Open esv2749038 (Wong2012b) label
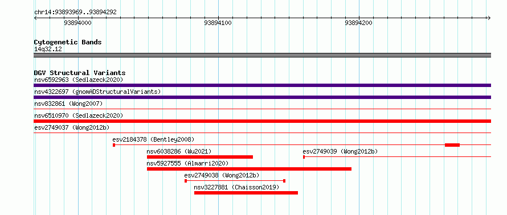 (x=222, y=175)
